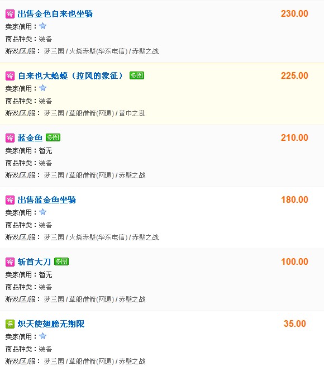Open the 出售蓝金鱼坐骑 listing
Image resolution: width=324 pixels, height=371 pixels.
pos(46,200)
